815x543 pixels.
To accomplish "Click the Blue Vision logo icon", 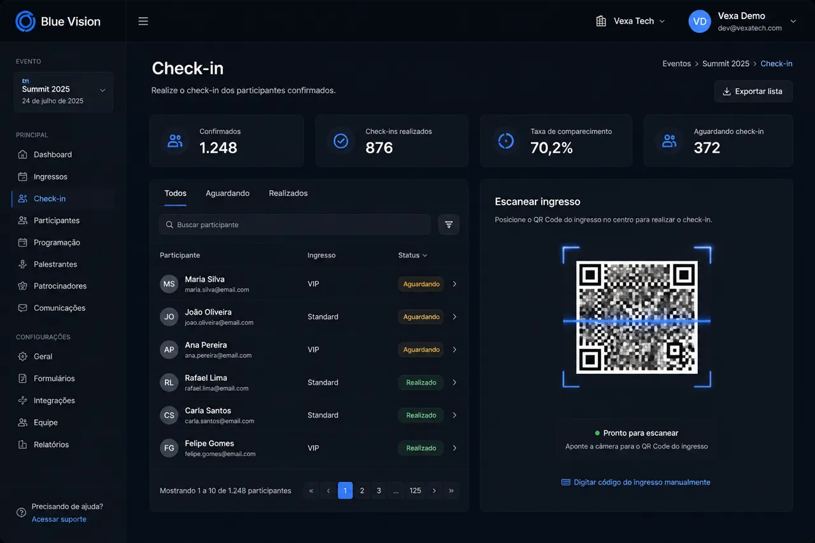I will coord(25,21).
